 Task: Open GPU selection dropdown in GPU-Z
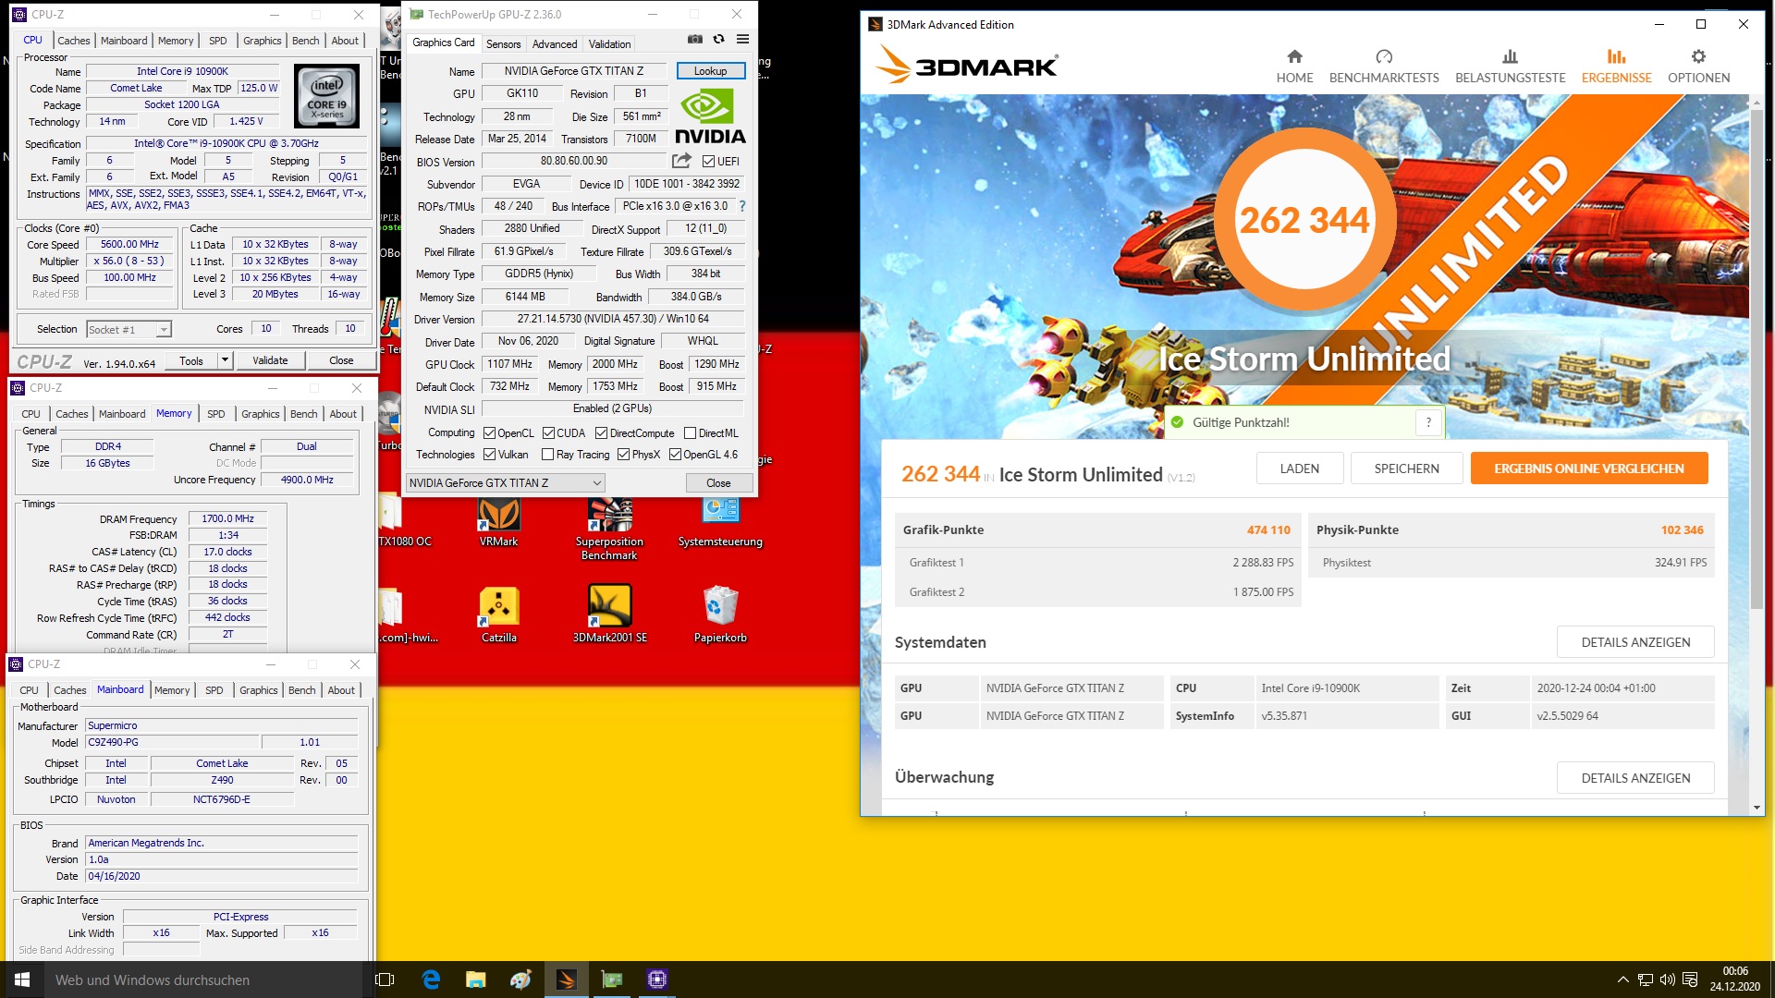pos(505,482)
